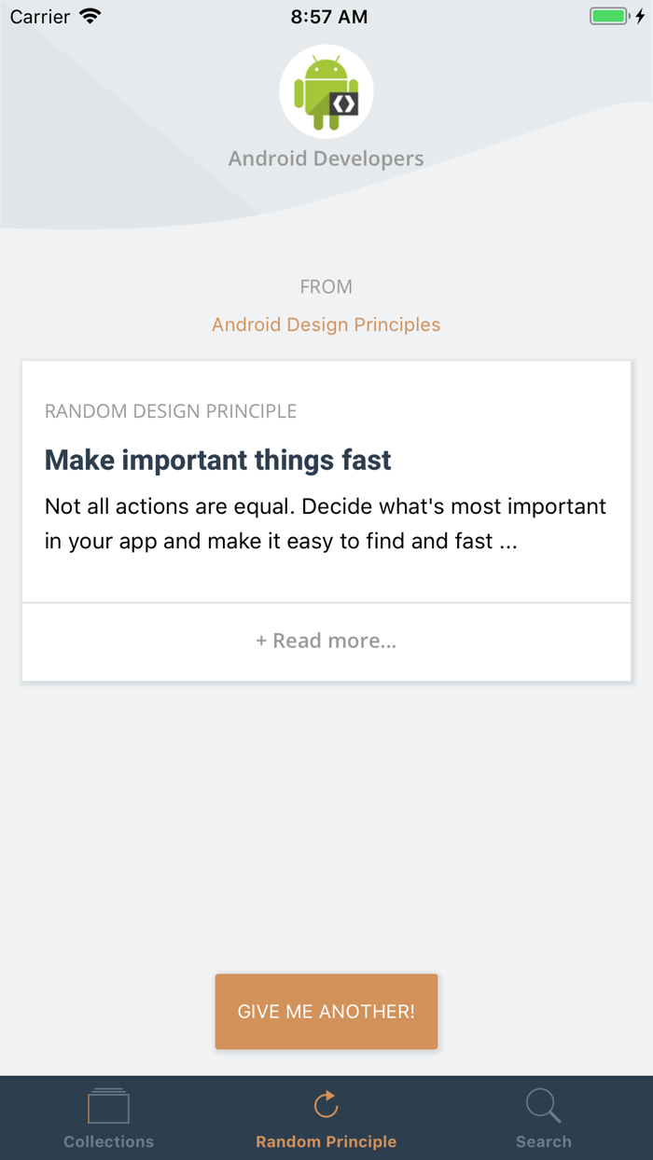This screenshot has width=653, height=1160.
Task: Tap the Wi-Fi signal icon
Action: pos(90,15)
